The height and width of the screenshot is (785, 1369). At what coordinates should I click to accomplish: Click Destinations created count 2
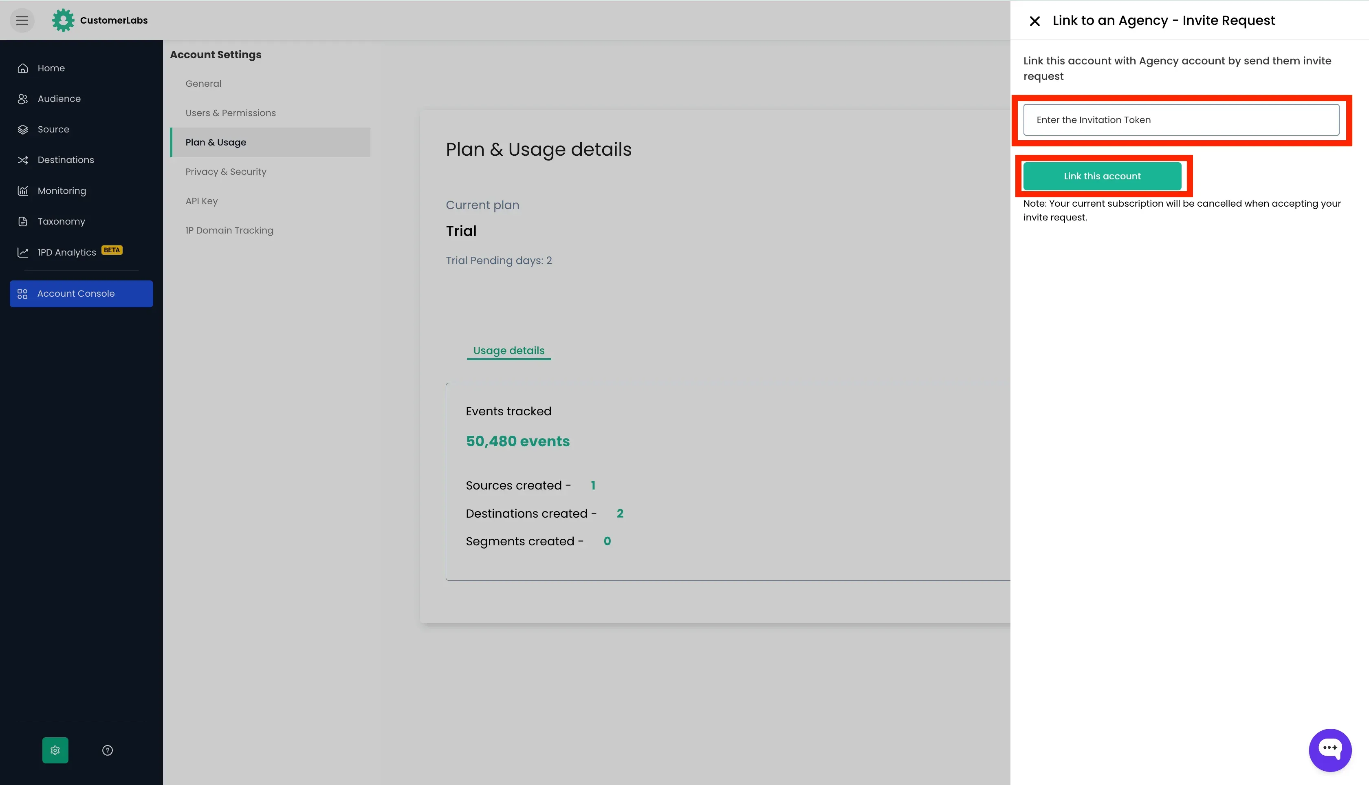[x=620, y=513]
